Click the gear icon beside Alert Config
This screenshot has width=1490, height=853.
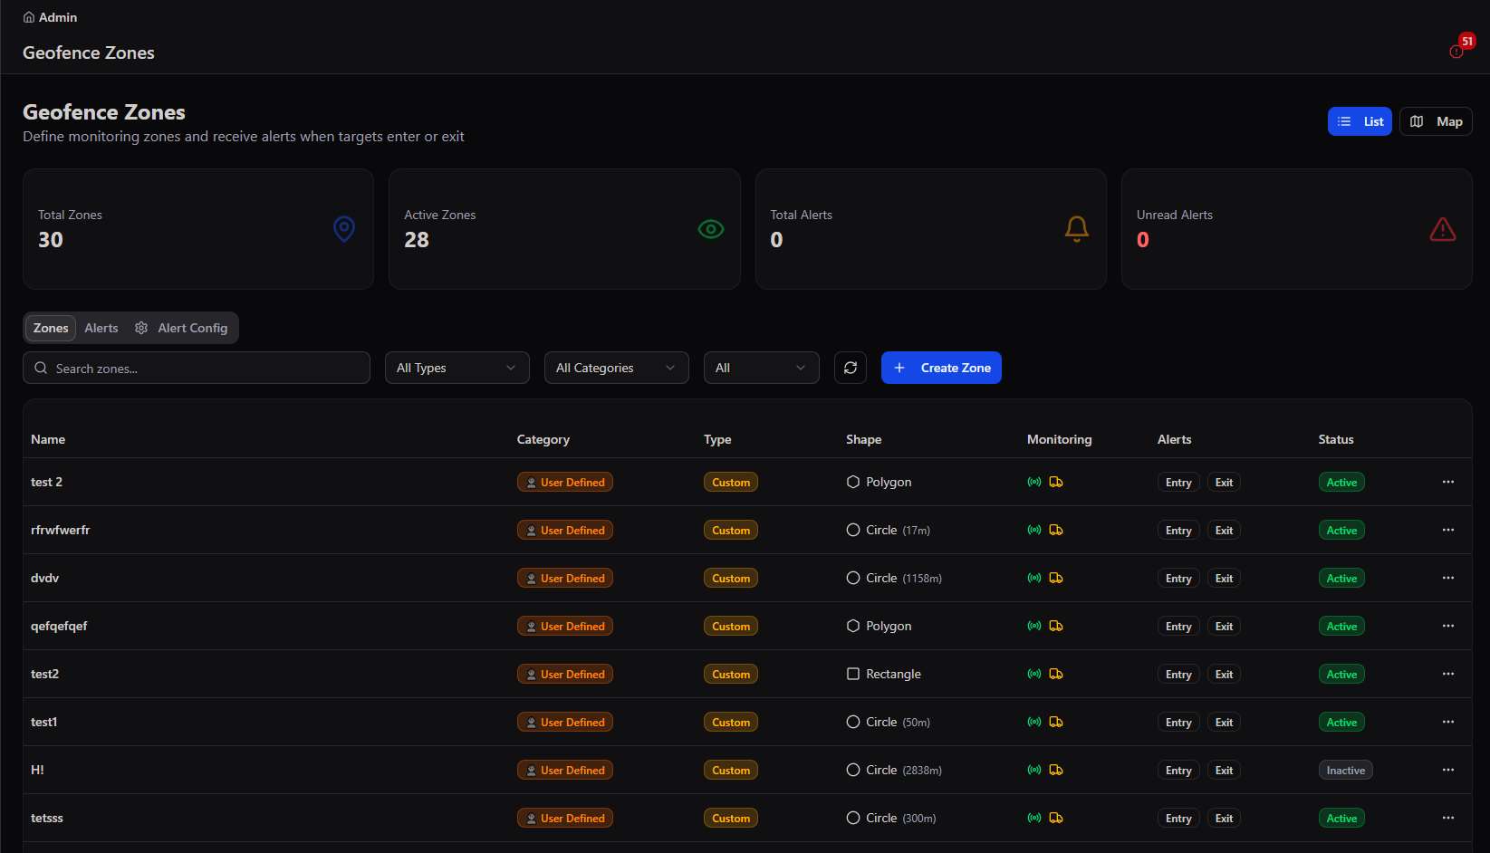point(141,328)
